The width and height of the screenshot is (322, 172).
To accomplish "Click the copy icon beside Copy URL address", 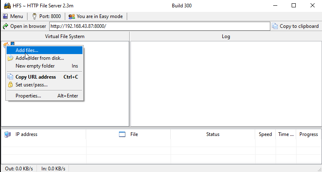I will 10,77.
